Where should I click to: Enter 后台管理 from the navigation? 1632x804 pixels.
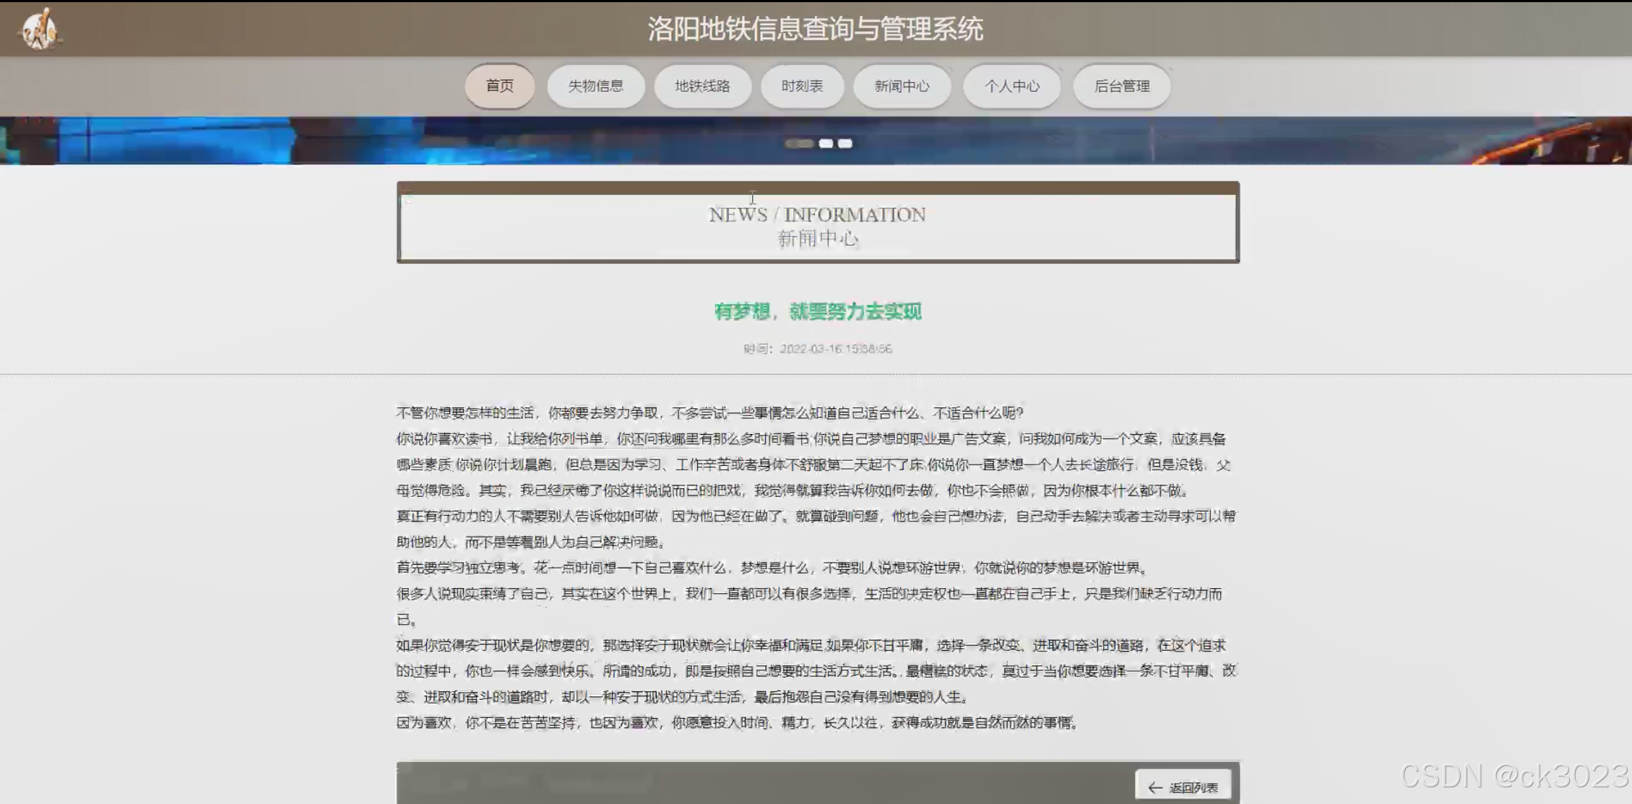[x=1121, y=86]
